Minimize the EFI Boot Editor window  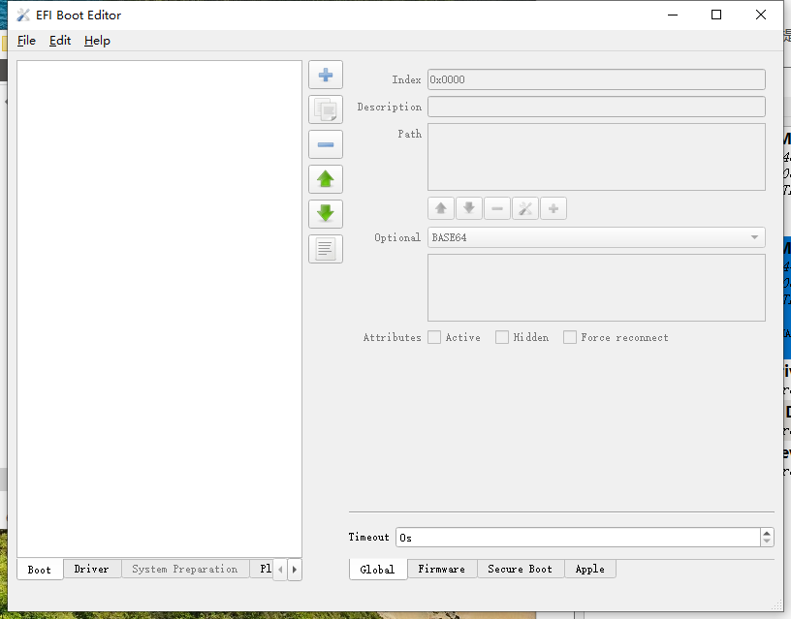tap(673, 15)
